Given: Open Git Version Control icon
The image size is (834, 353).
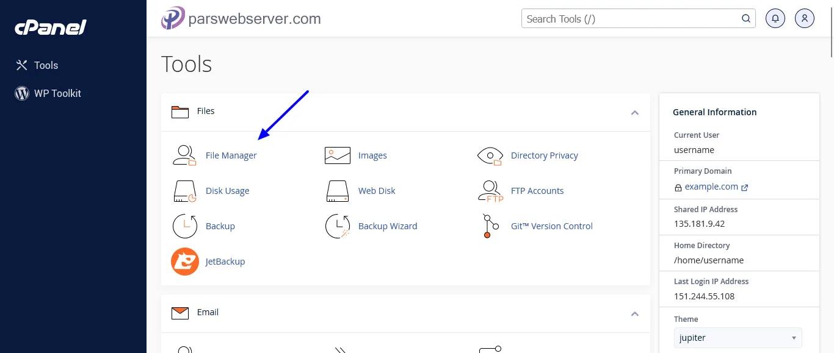Looking at the screenshot, I should click(x=487, y=226).
